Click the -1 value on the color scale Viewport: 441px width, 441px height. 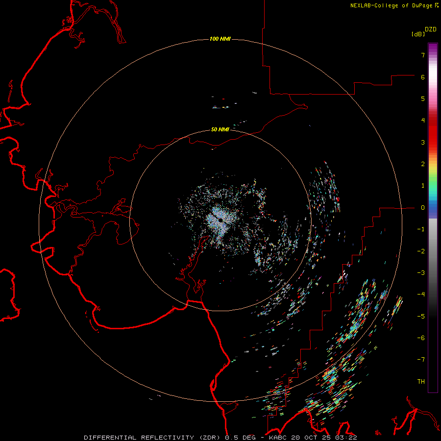point(421,229)
